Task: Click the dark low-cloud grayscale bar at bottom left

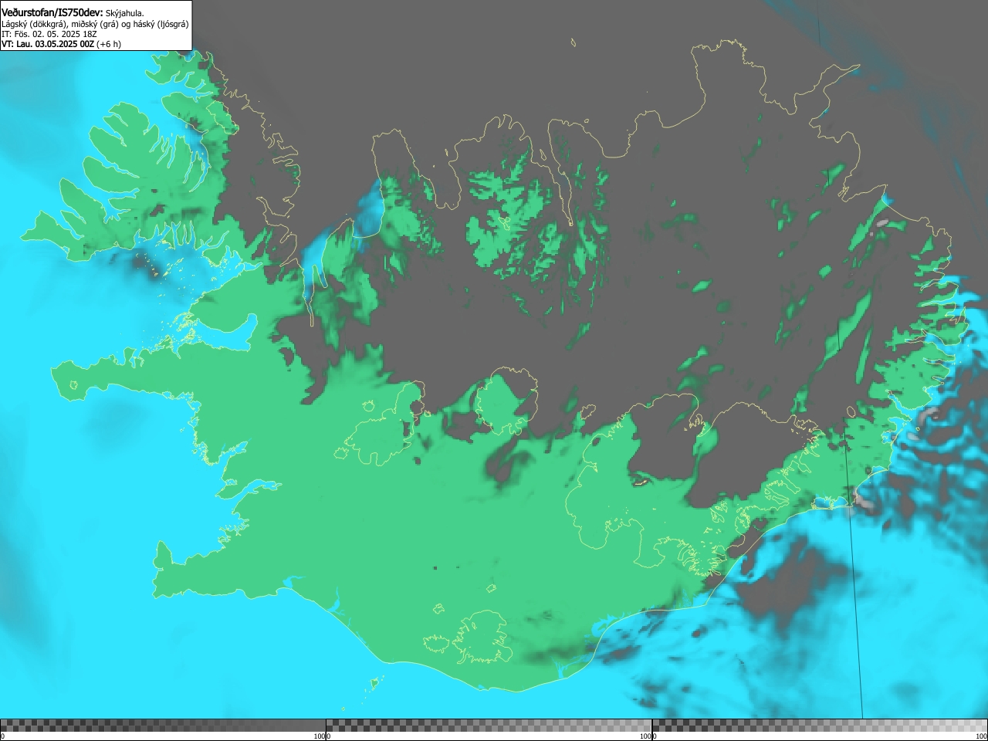Action: [163, 726]
